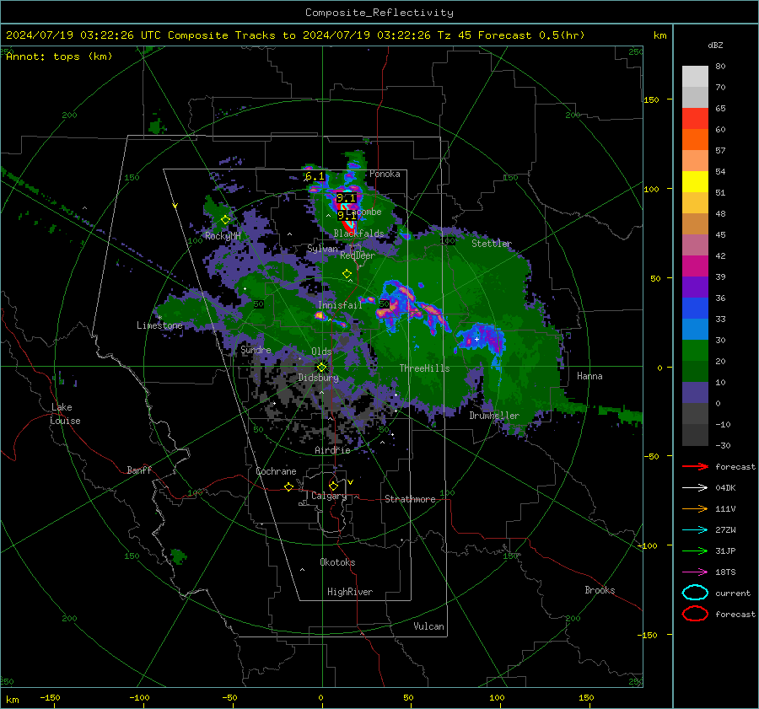Click the white 04DK arrow in legend

(695, 487)
